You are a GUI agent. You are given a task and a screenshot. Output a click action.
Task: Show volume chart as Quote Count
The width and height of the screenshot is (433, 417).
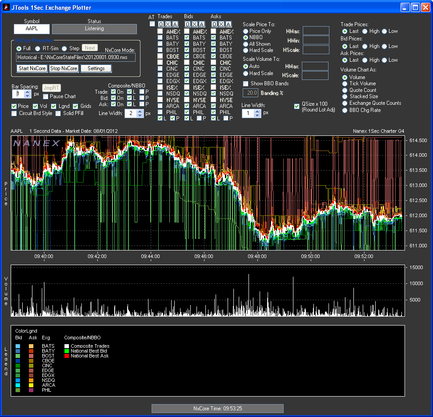(x=345, y=90)
